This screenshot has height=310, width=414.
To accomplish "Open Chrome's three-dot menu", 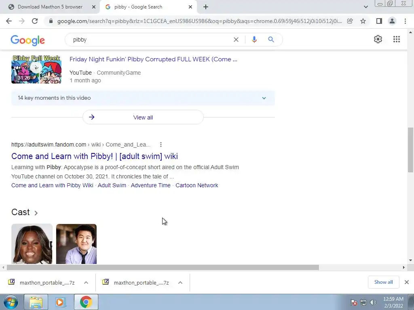I will point(405,21).
